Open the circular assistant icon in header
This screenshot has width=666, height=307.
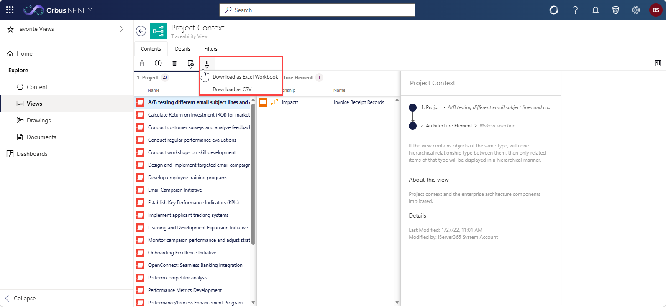pyautogui.click(x=554, y=10)
